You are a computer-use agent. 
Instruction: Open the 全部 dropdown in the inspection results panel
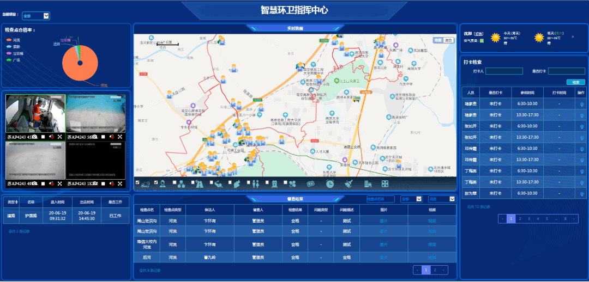[x=411, y=199]
